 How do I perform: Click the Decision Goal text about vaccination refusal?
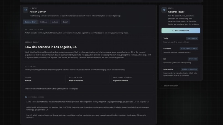point(75,70)
